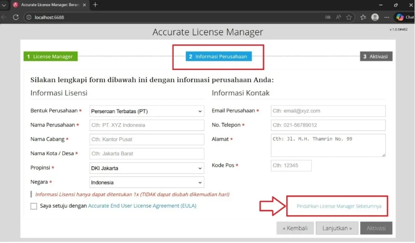Click the red Informasi Lisensi warning notice
Image resolution: width=415 pixels, height=243 pixels.
[x=132, y=194]
